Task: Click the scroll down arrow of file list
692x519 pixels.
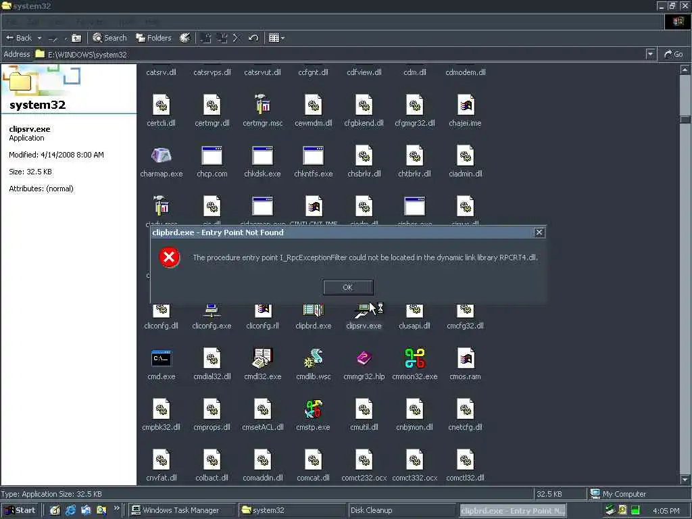Action: pyautogui.click(x=685, y=479)
